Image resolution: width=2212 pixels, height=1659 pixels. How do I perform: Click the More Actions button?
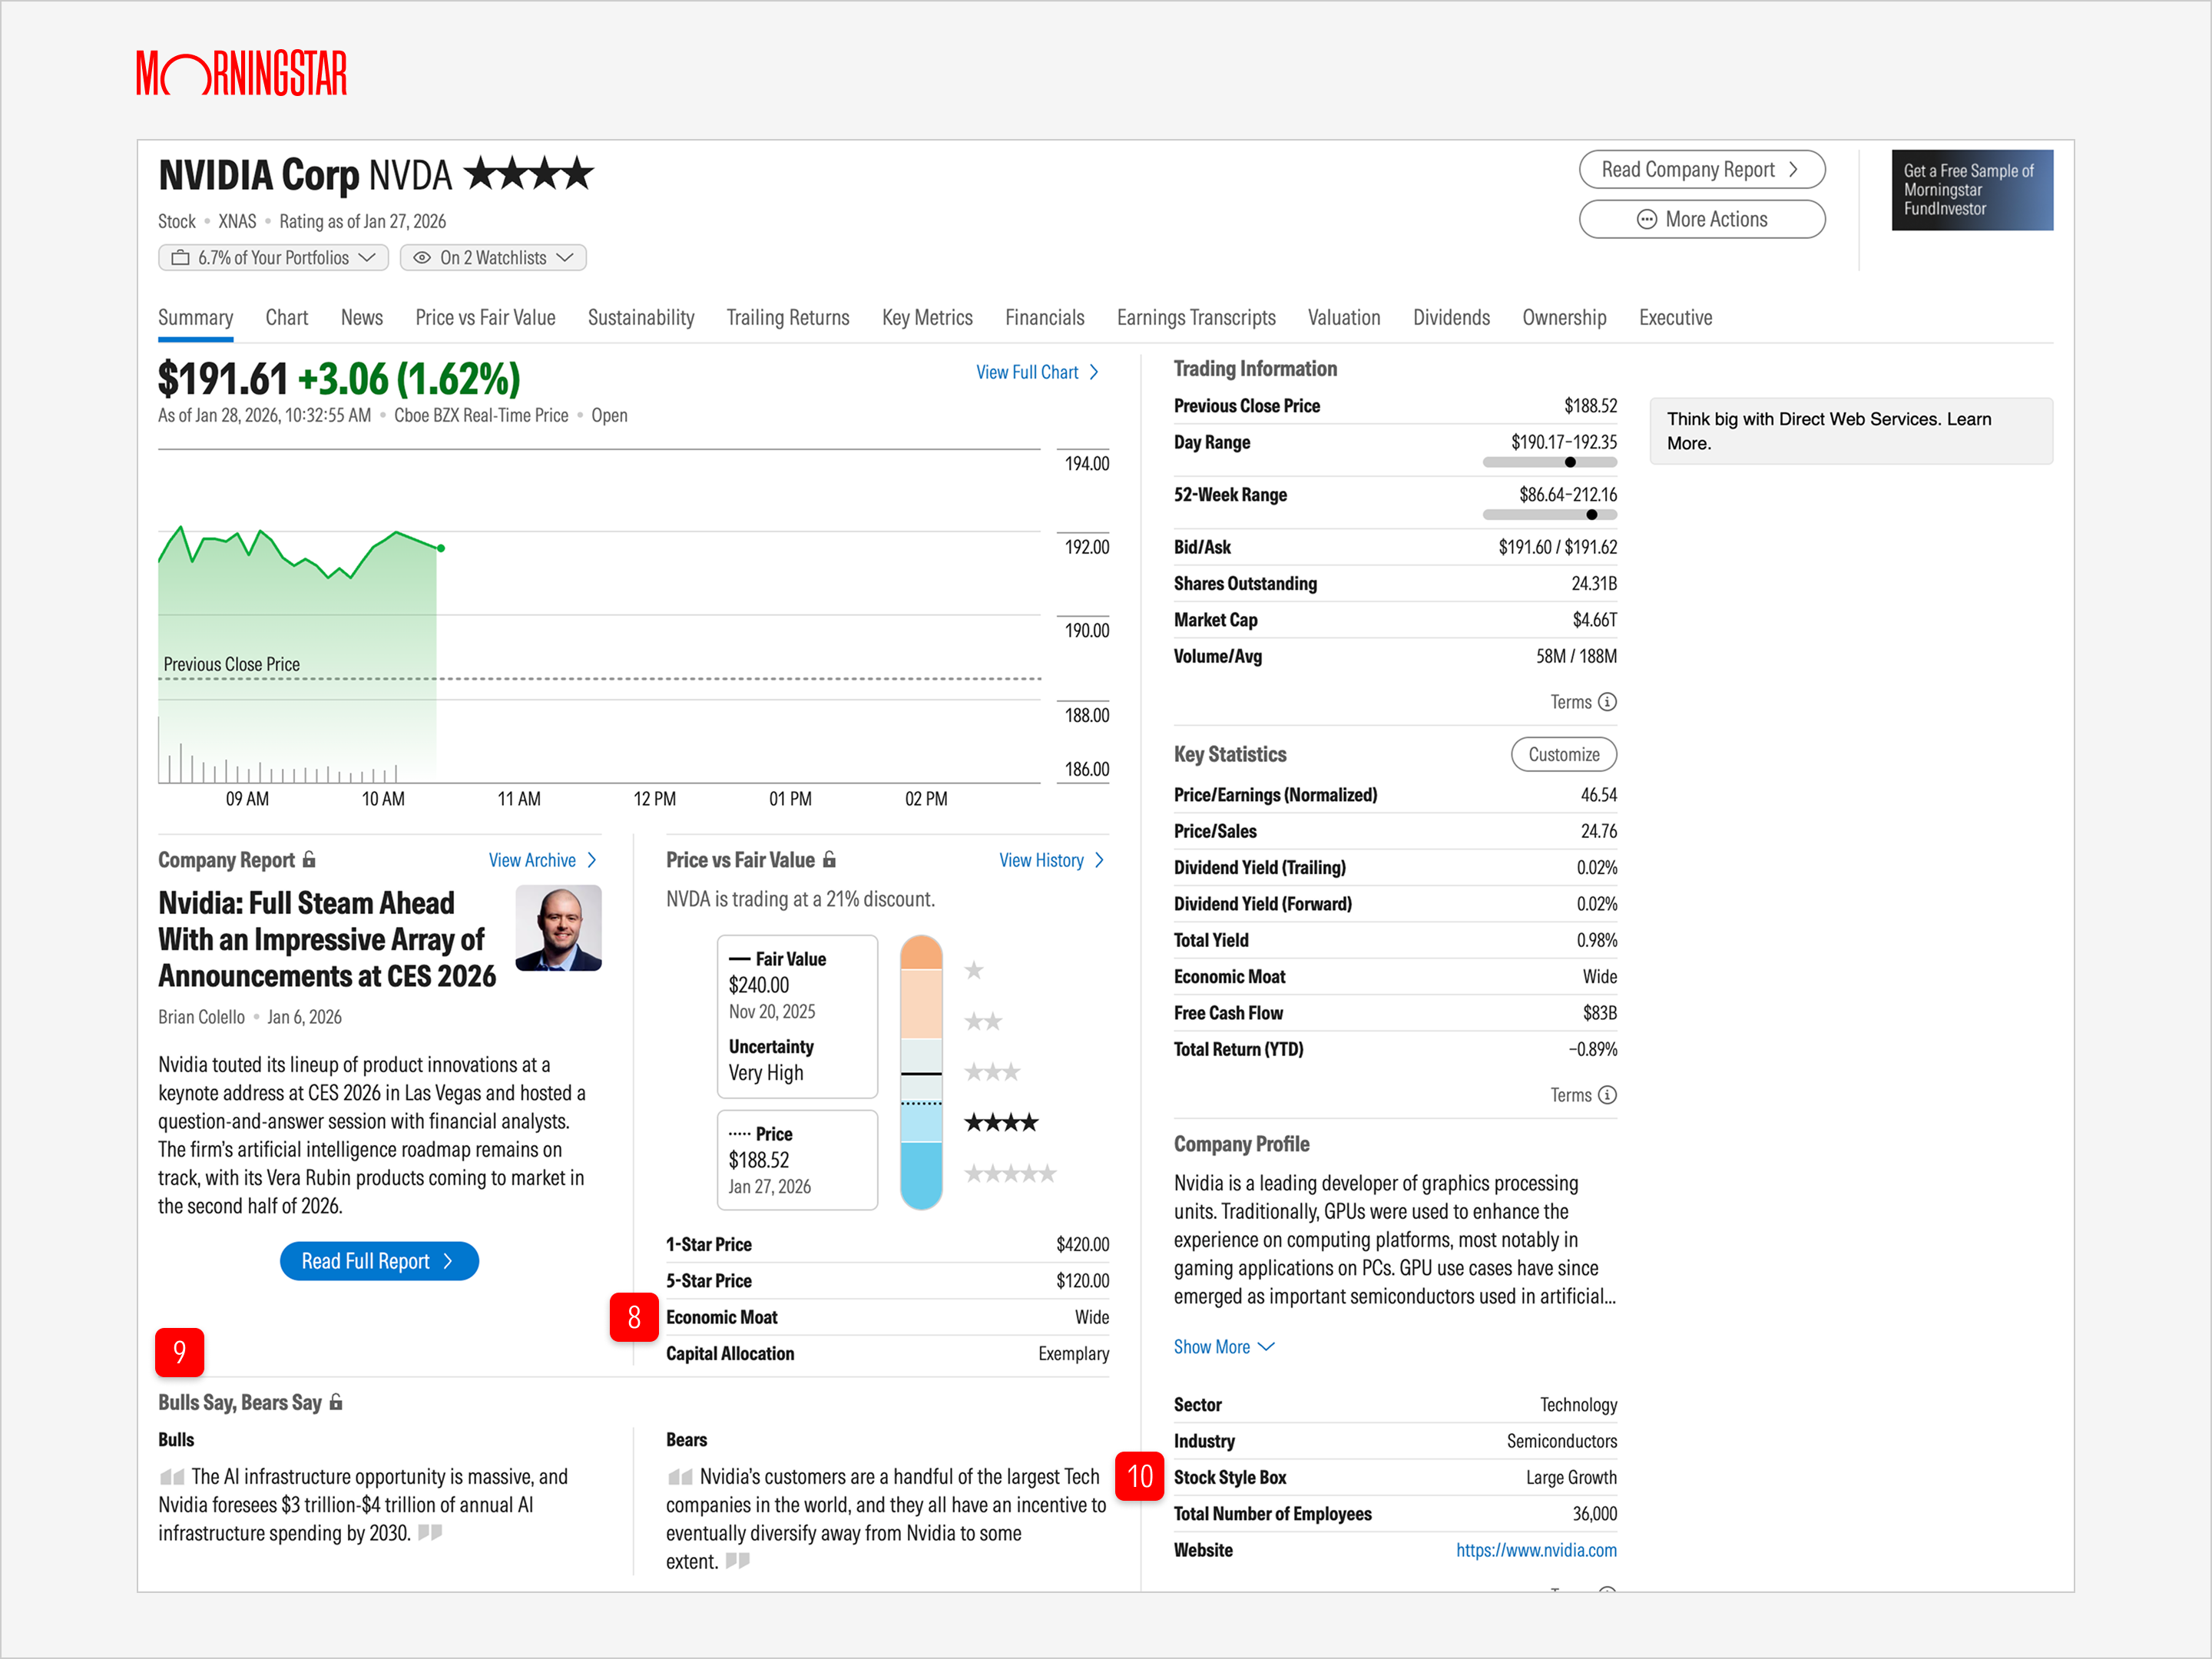[x=1702, y=219]
